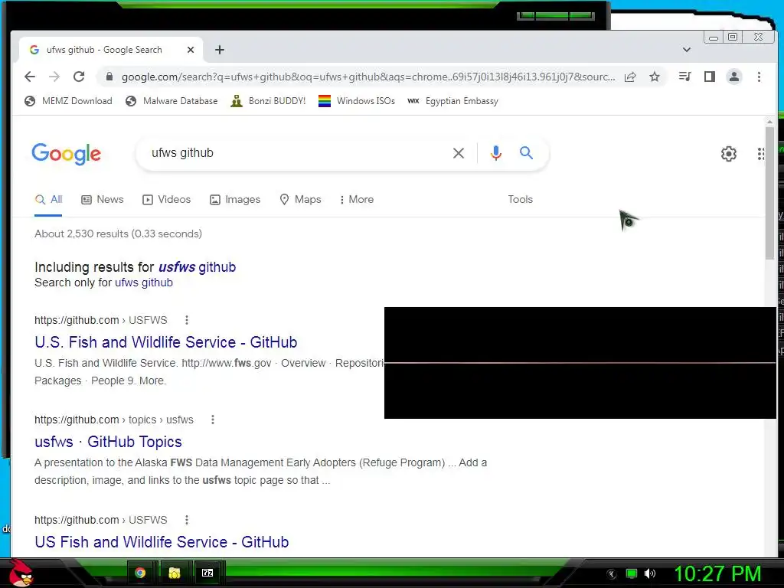Viewport: 784px width, 588px height.
Task: Expand the tab search chevron
Action: coord(687,50)
